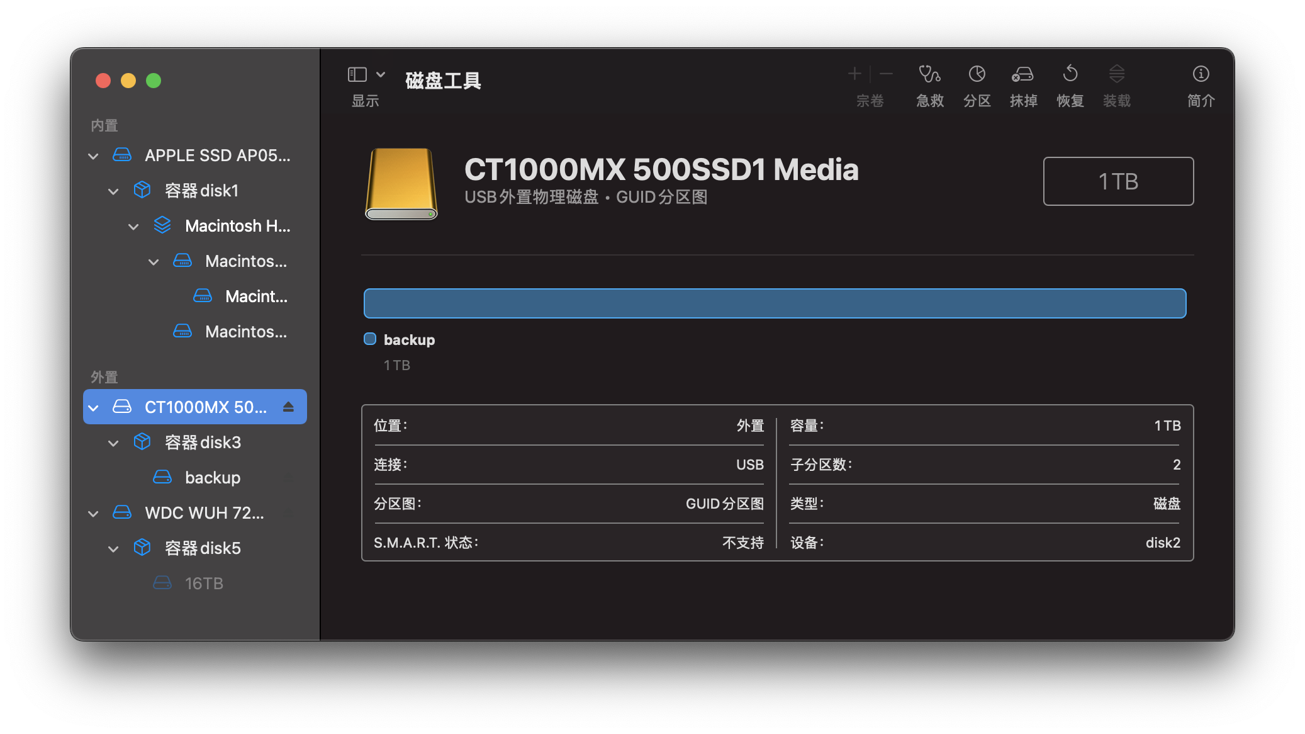Collapse the APPLE SSD AP05 disk tree
Image resolution: width=1305 pixels, height=734 pixels.
(x=93, y=156)
